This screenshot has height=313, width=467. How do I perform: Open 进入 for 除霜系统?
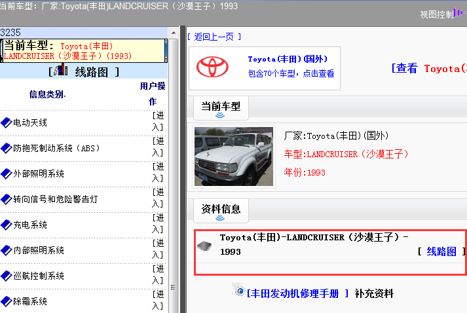click(158, 301)
